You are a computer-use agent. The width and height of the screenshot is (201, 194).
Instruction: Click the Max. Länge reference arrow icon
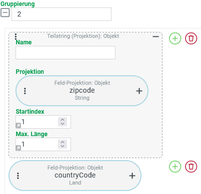[x=18, y=148]
